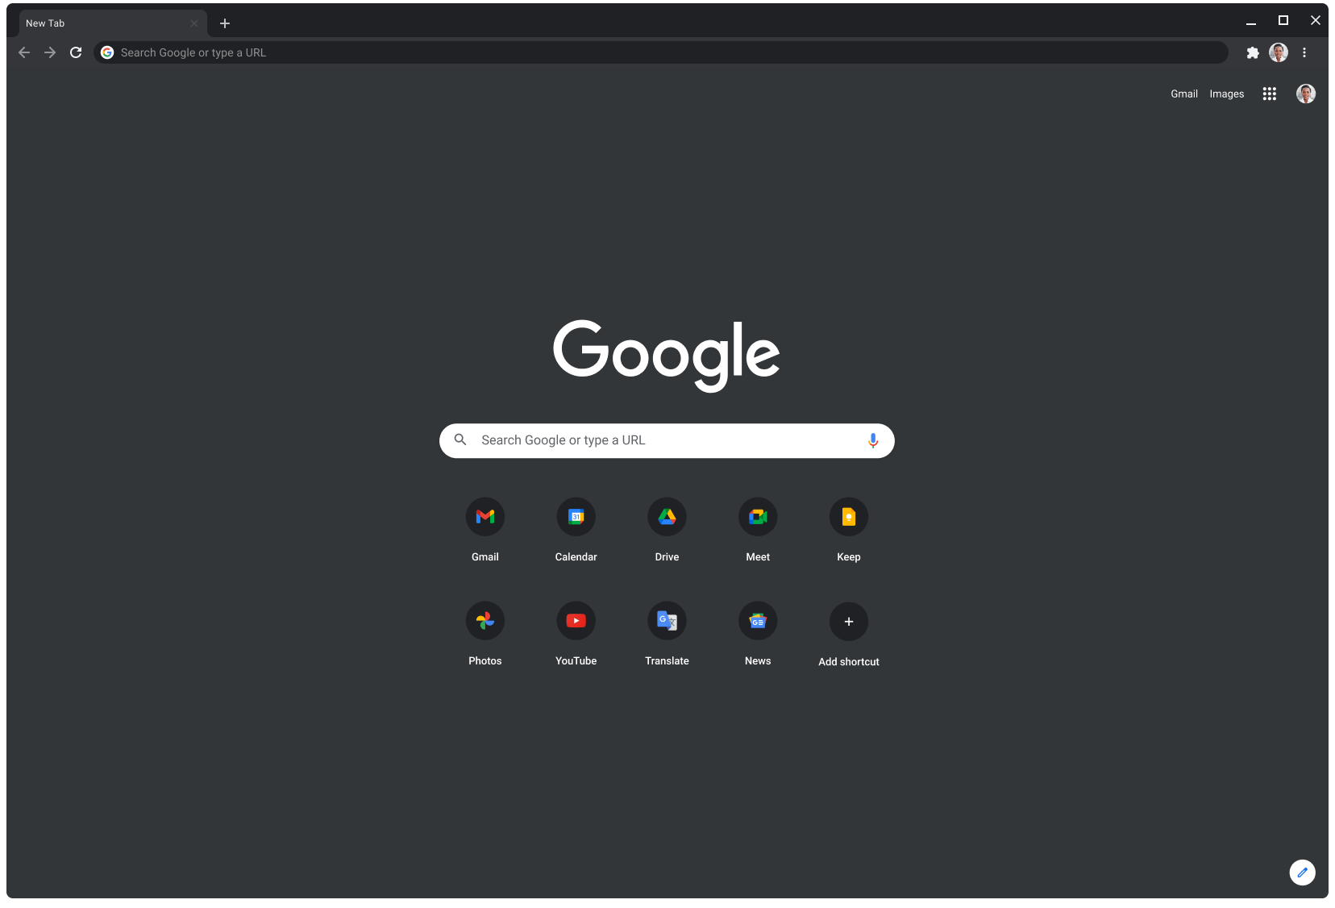Image resolution: width=1335 pixels, height=908 pixels.
Task: Open the Extensions puzzle icon
Action: [1252, 52]
